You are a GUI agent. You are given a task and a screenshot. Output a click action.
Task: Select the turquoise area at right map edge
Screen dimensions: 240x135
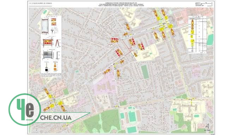(210, 39)
